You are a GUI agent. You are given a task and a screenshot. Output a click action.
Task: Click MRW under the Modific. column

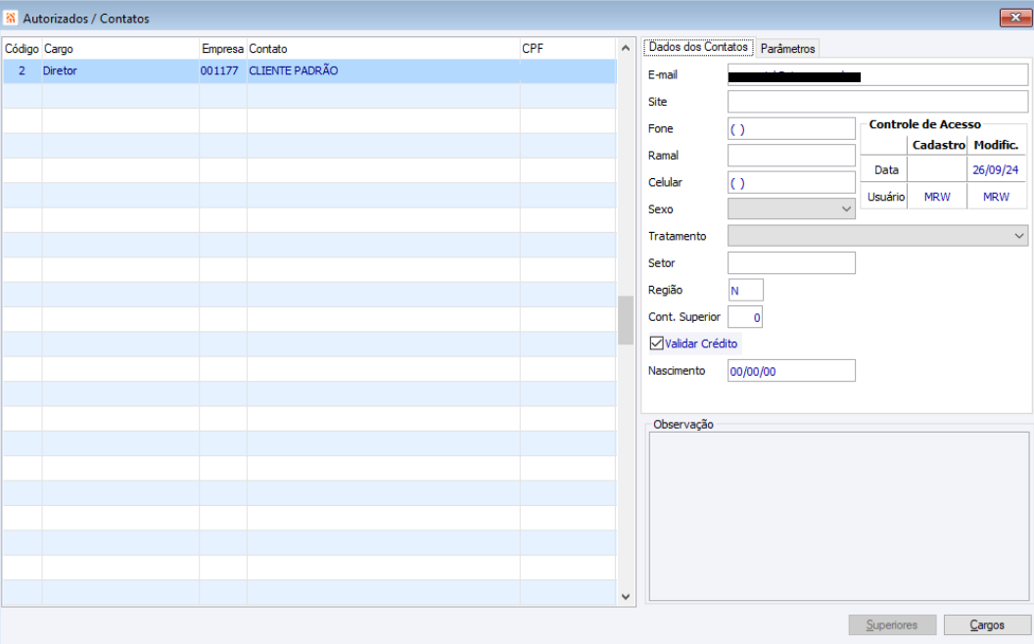pyautogui.click(x=996, y=197)
